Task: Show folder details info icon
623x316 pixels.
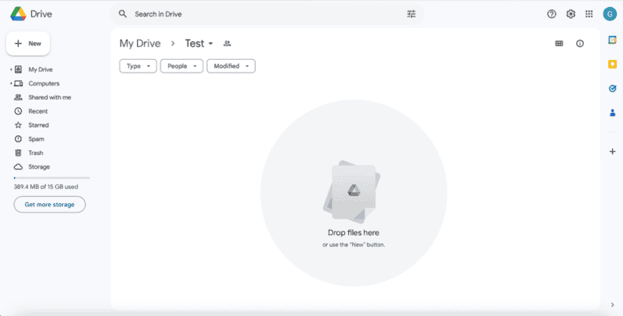Action: [580, 44]
